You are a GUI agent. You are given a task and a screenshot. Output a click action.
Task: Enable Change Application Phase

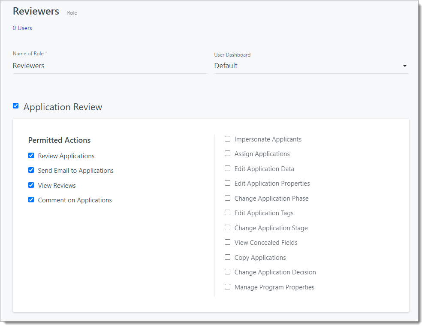(x=227, y=198)
